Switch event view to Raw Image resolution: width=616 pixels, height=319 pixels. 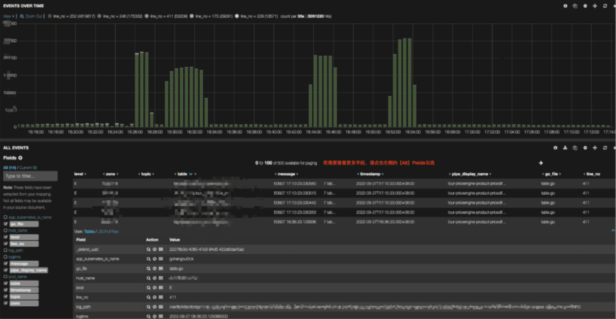115,231
